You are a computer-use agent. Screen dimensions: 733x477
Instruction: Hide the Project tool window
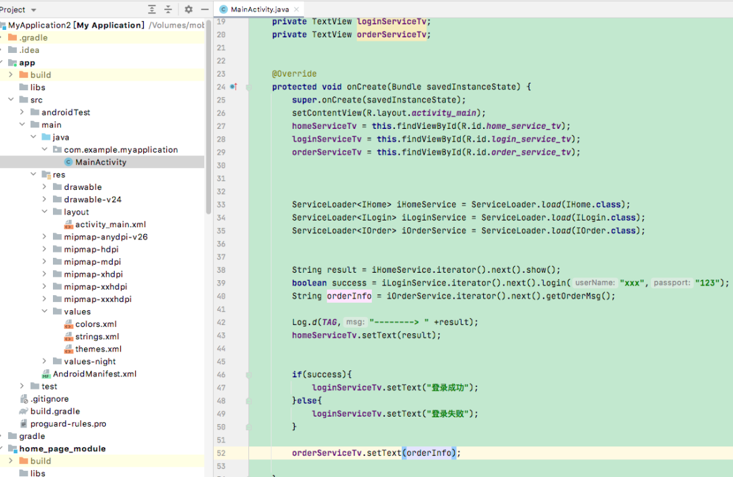205,9
